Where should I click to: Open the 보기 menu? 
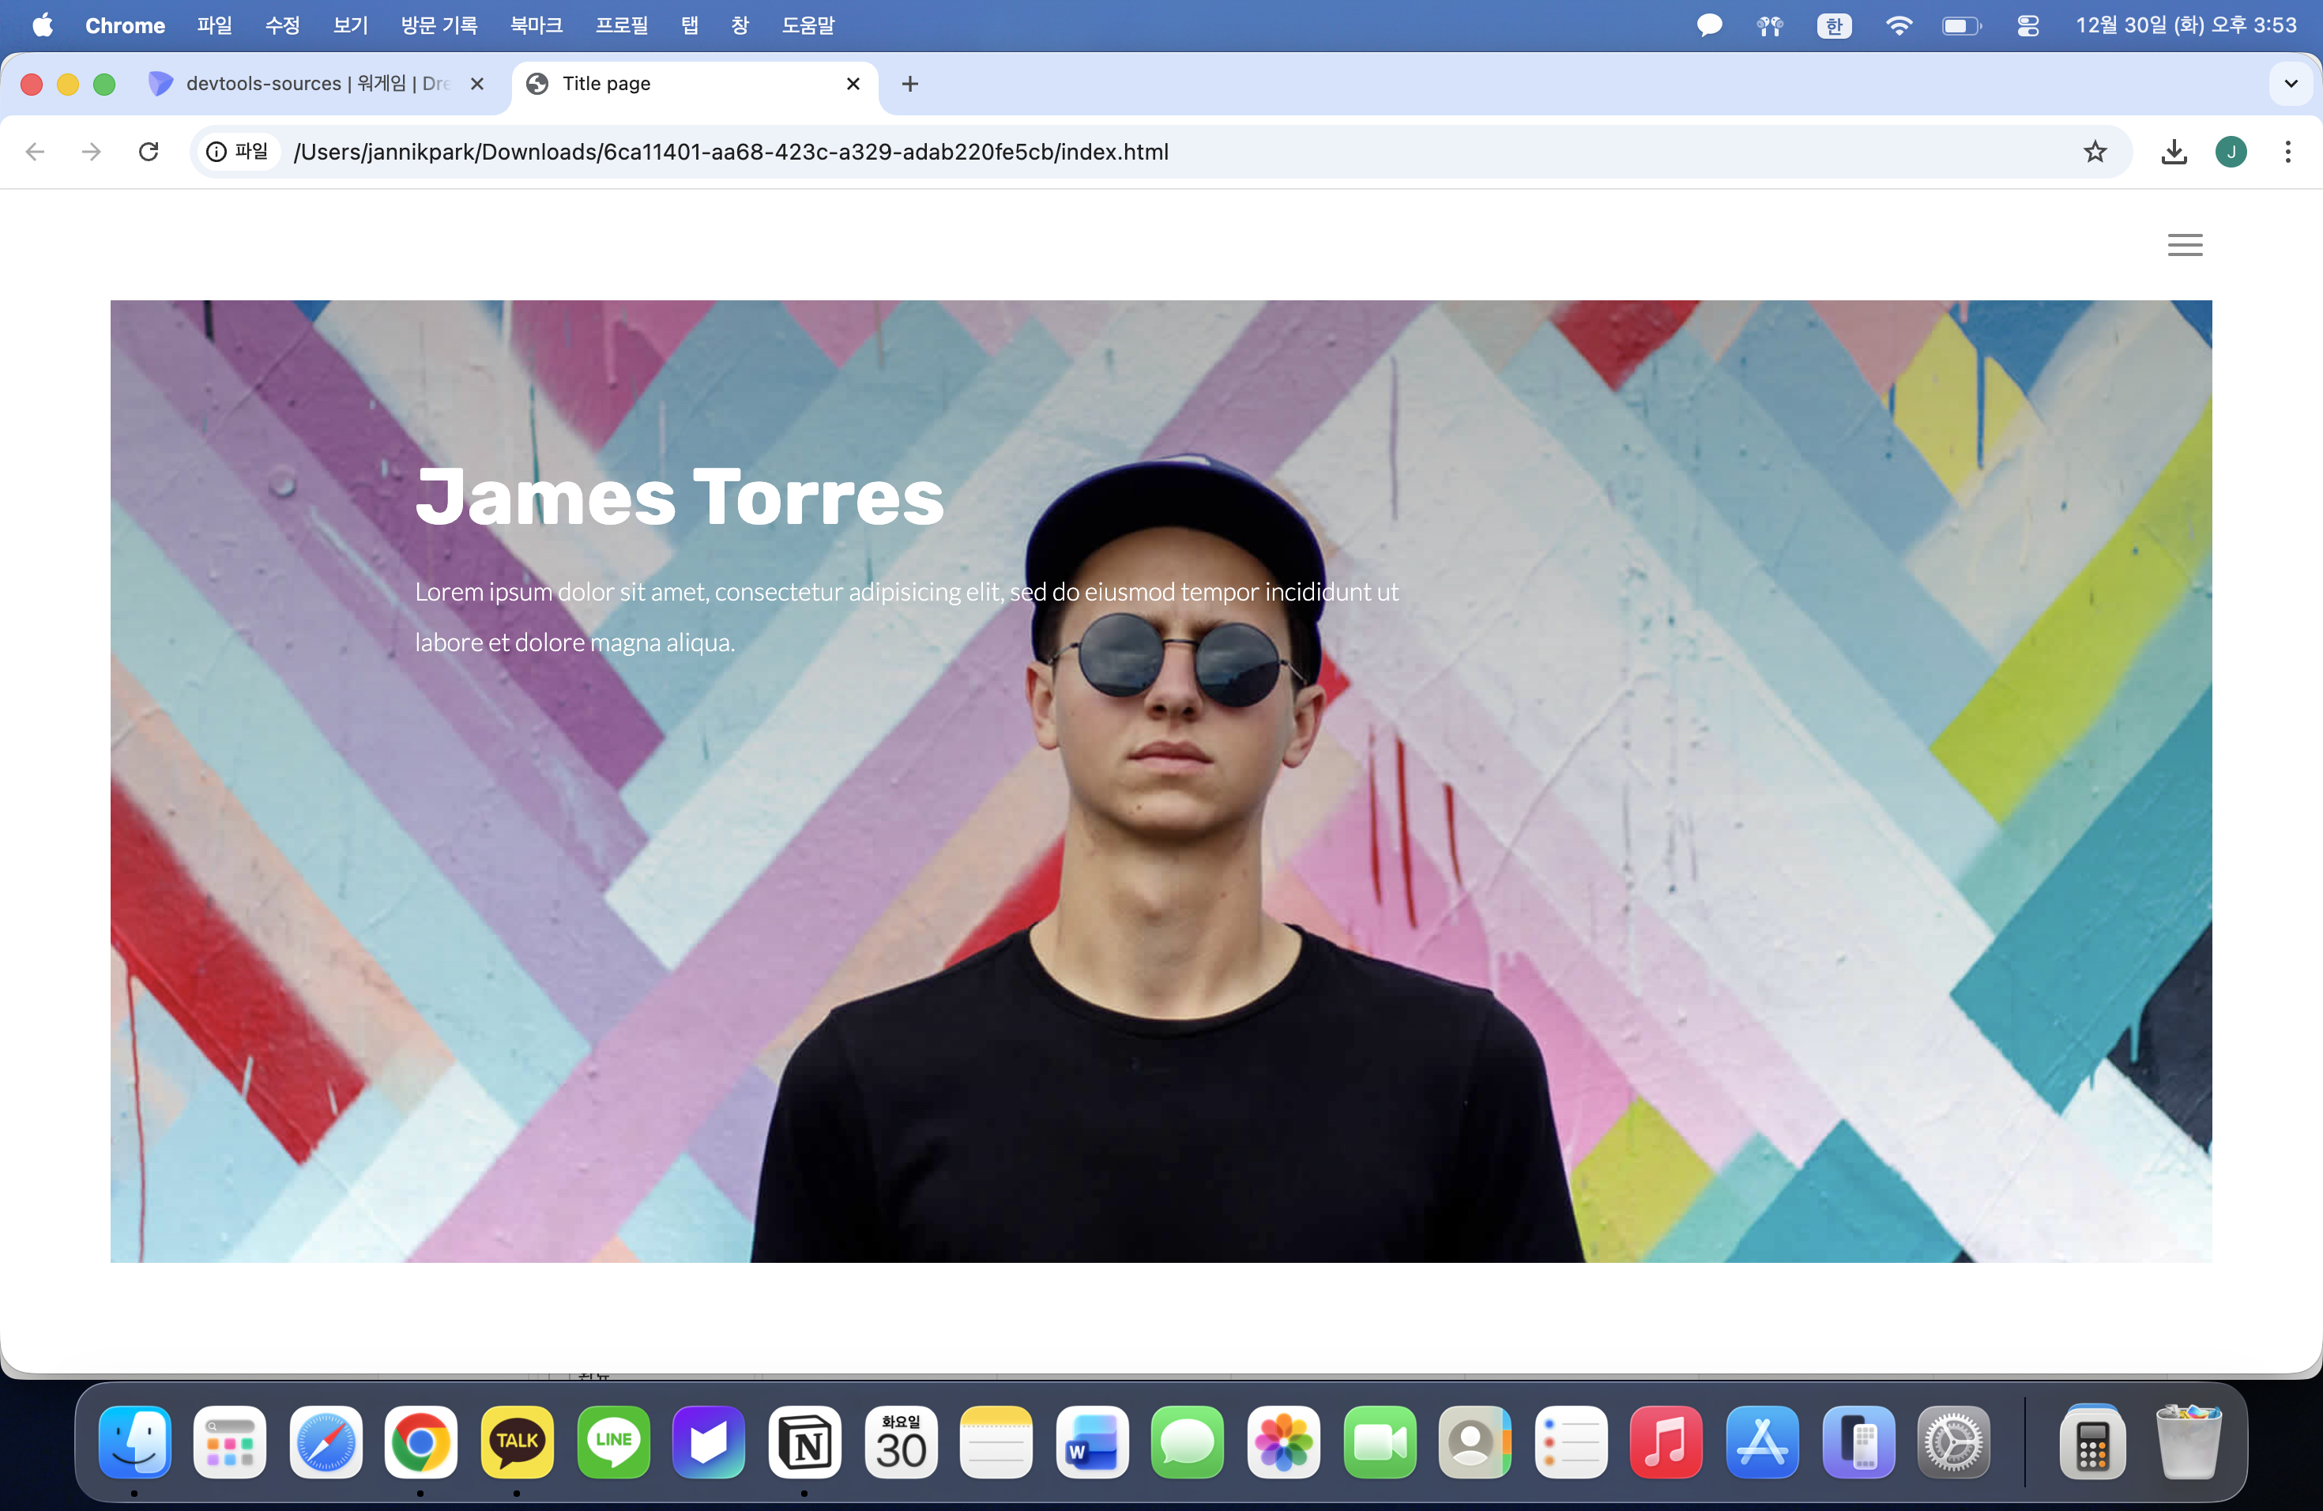(x=349, y=25)
